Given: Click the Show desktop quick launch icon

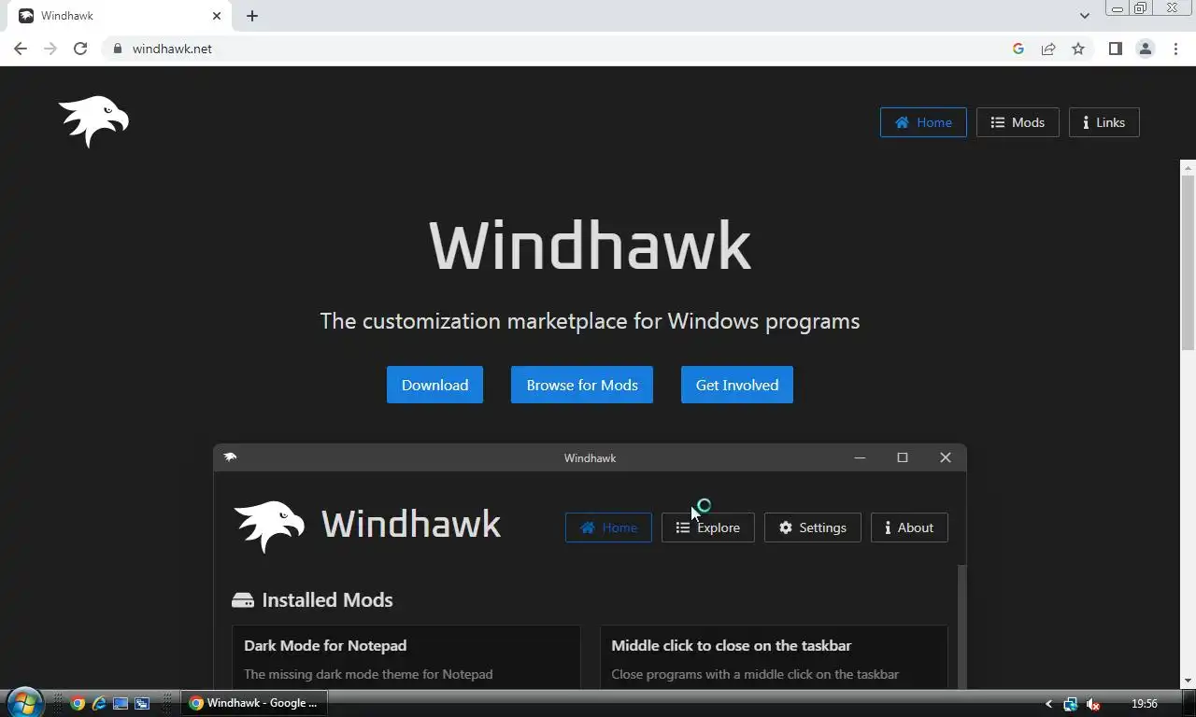Looking at the screenshot, I should [x=121, y=703].
